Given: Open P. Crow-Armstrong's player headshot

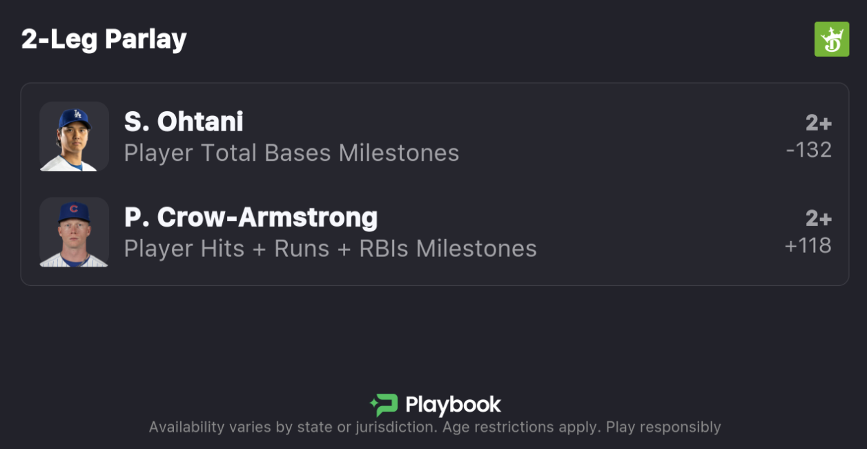Looking at the screenshot, I should tap(74, 232).
